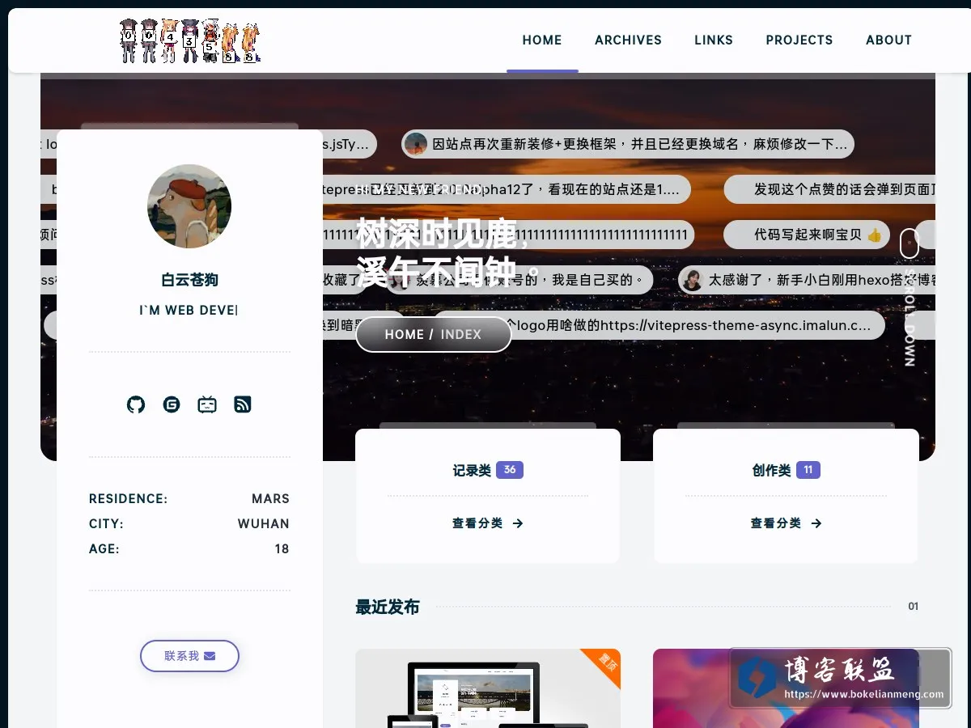The height and width of the screenshot is (728, 971).
Task: Click comment bubble 太感谢了，新手小白刚用hexo
Action: coord(807,280)
